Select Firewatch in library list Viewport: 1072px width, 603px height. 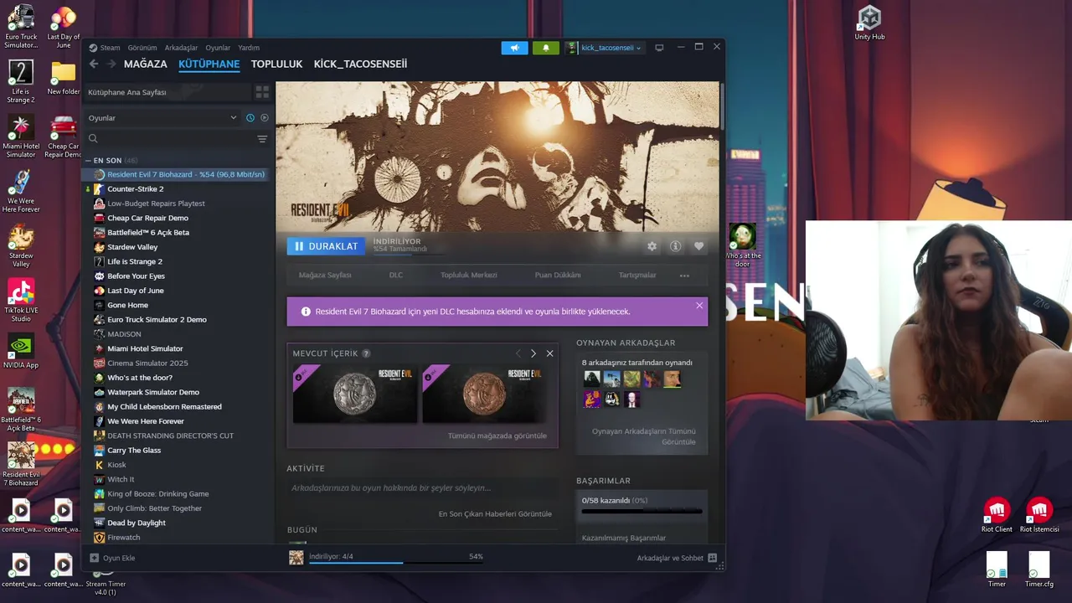(x=124, y=538)
